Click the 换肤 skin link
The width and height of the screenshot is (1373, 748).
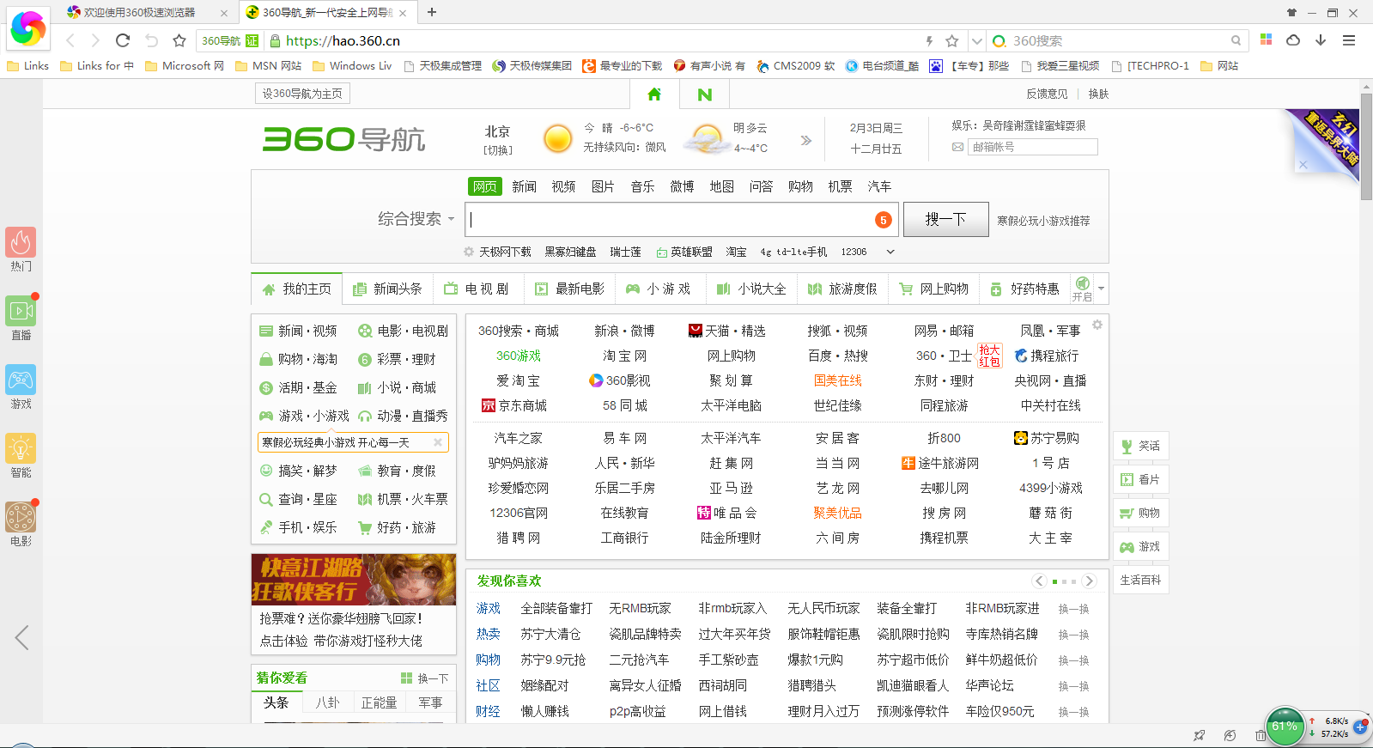tap(1098, 94)
